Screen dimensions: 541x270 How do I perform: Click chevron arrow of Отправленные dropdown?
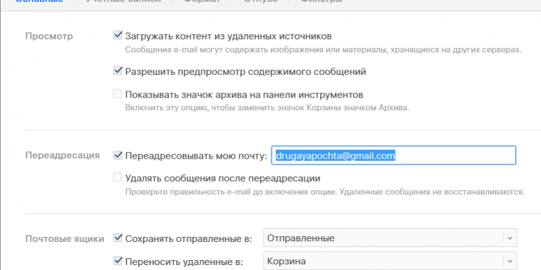[x=510, y=238]
